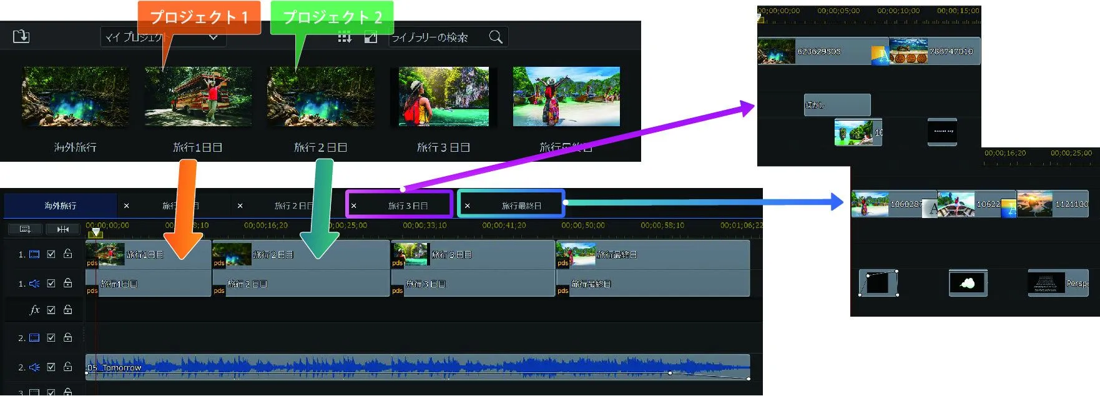Click the fit timeline to window button
Screen dimensions: 1100x396
point(63,229)
